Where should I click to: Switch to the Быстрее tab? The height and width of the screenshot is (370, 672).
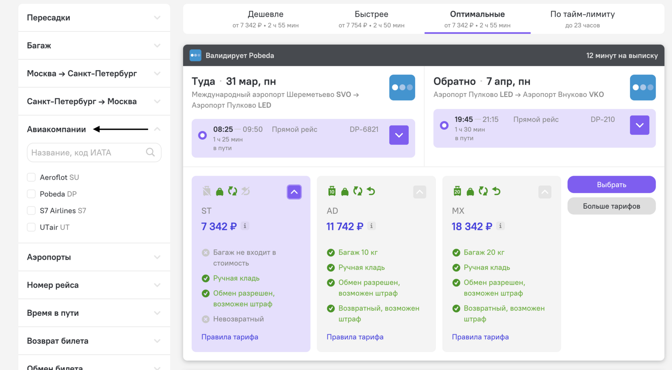click(x=372, y=19)
